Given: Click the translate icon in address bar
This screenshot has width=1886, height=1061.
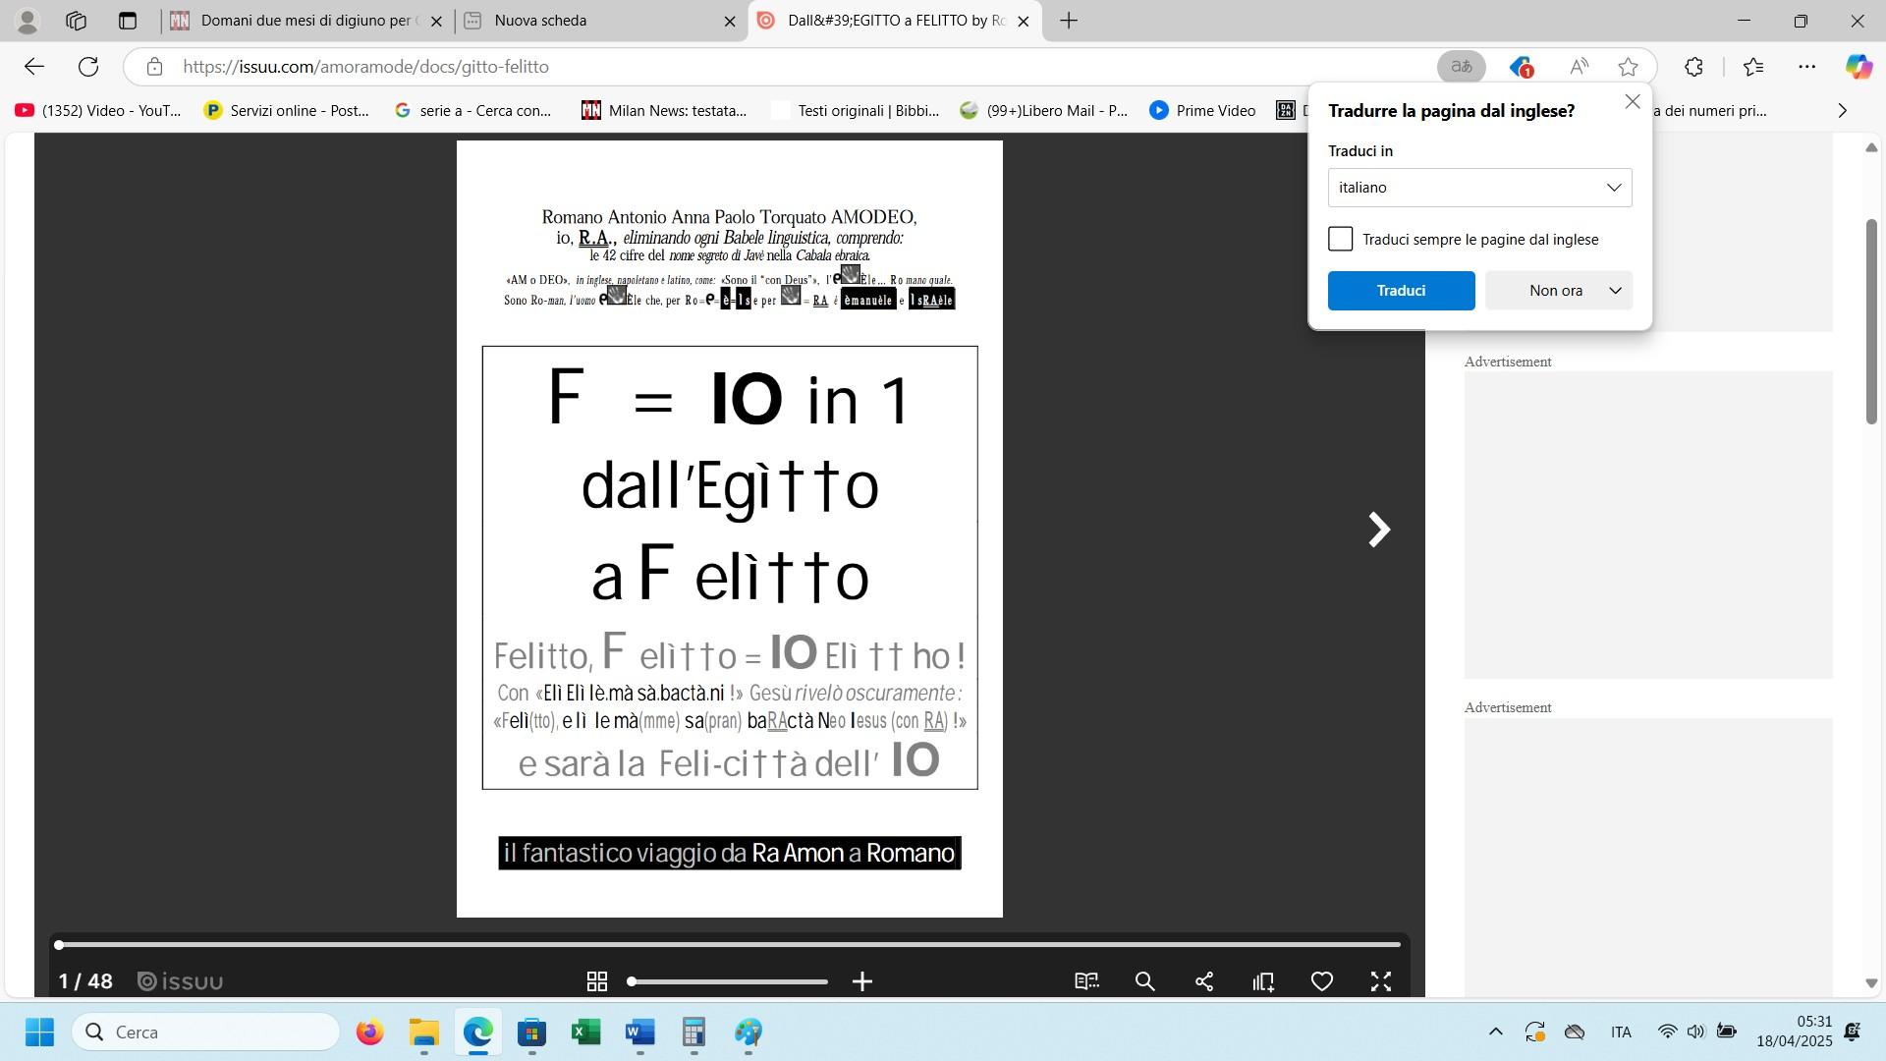Looking at the screenshot, I should pyautogui.click(x=1461, y=67).
